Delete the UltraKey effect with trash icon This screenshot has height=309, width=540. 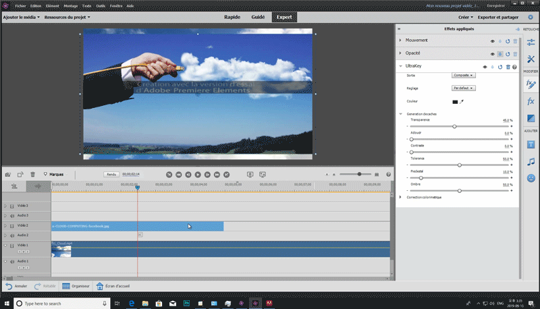pos(508,67)
